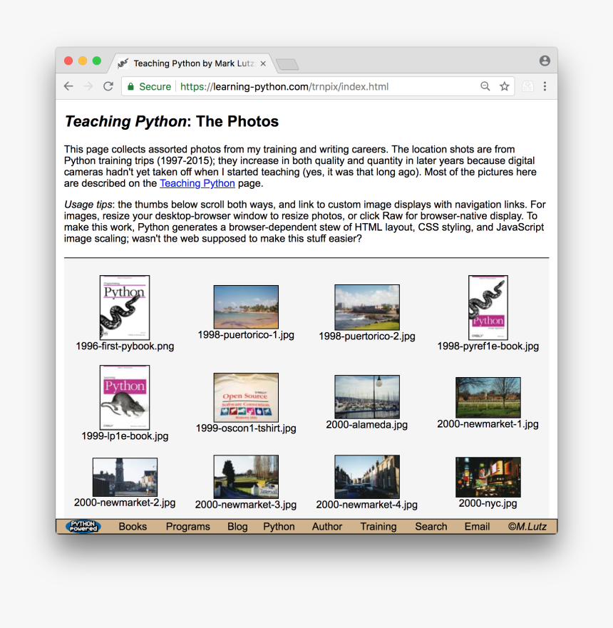Select the Teaching Python by Mark Lutz tab
The height and width of the screenshot is (628, 613).
pyautogui.click(x=193, y=63)
